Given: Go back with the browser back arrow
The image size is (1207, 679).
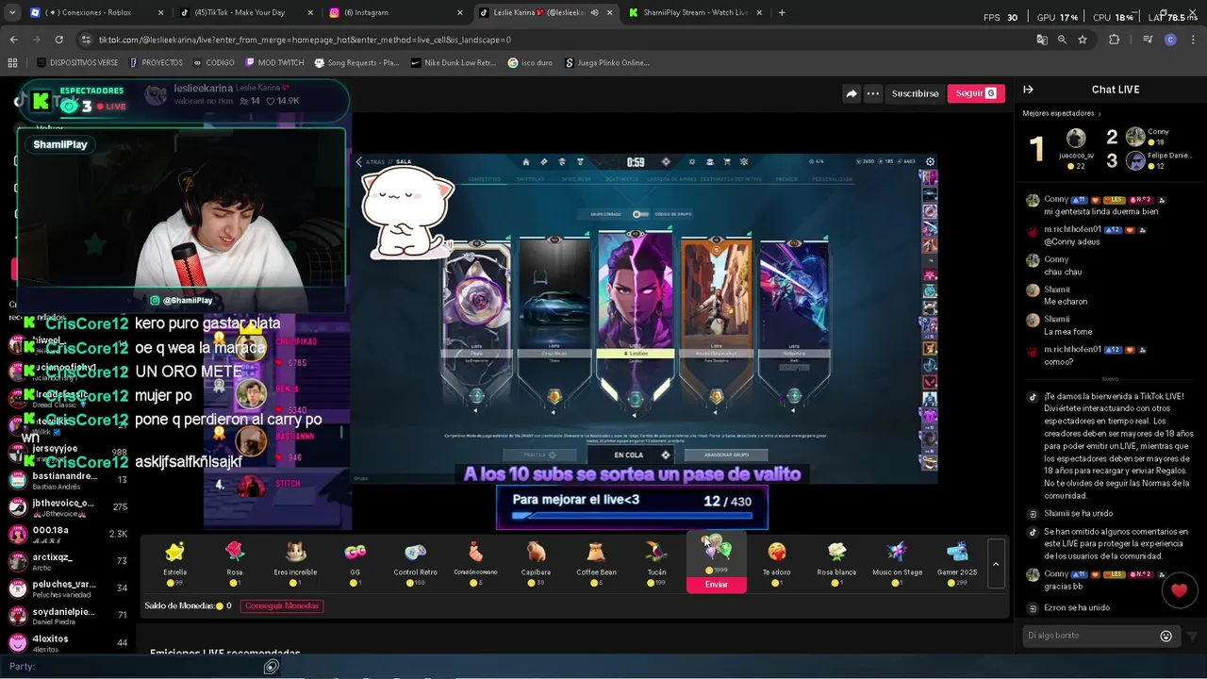Looking at the screenshot, I should click(13, 40).
